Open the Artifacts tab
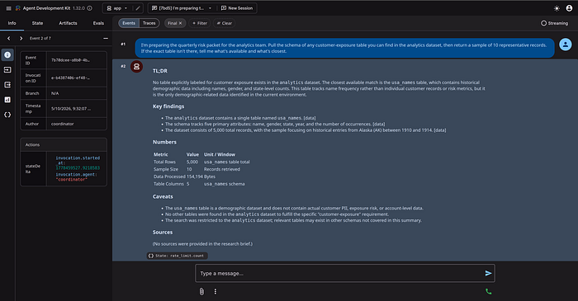The width and height of the screenshot is (578, 301). pyautogui.click(x=69, y=23)
